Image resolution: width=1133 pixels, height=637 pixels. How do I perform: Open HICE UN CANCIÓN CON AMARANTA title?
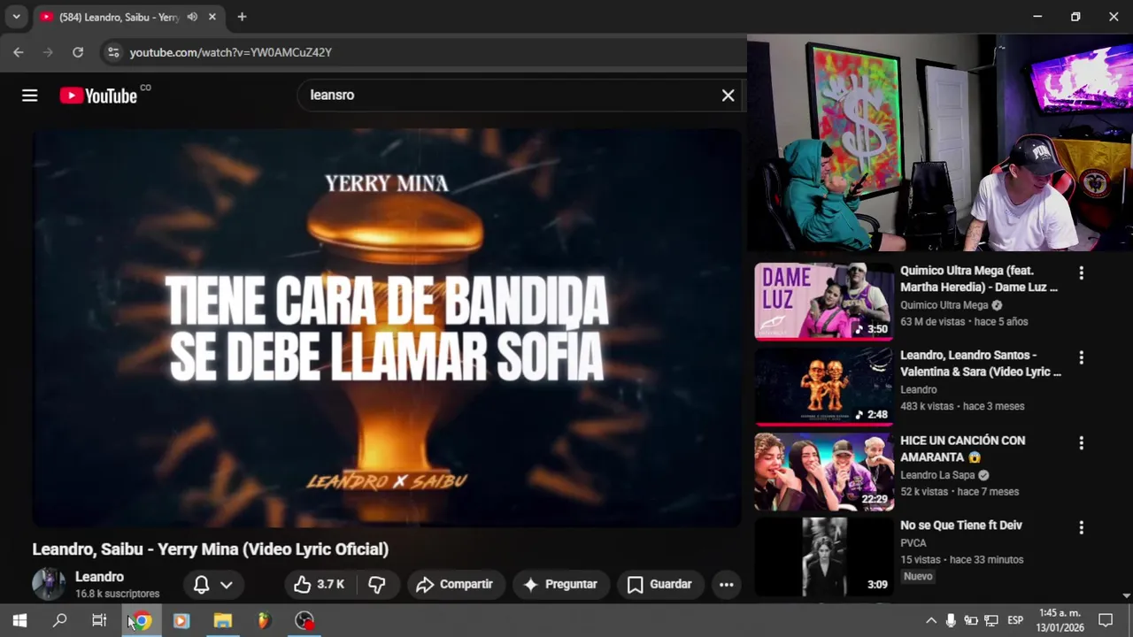pos(962,449)
